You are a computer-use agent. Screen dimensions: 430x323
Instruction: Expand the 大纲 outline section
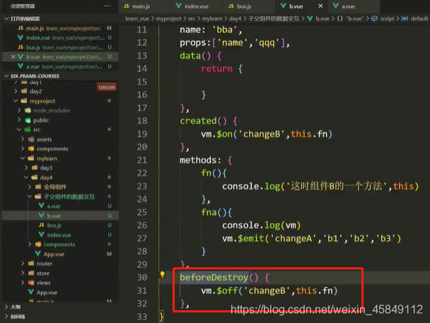pyautogui.click(x=6, y=307)
